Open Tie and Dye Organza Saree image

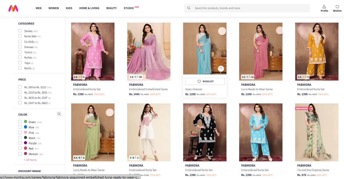(x=317, y=132)
